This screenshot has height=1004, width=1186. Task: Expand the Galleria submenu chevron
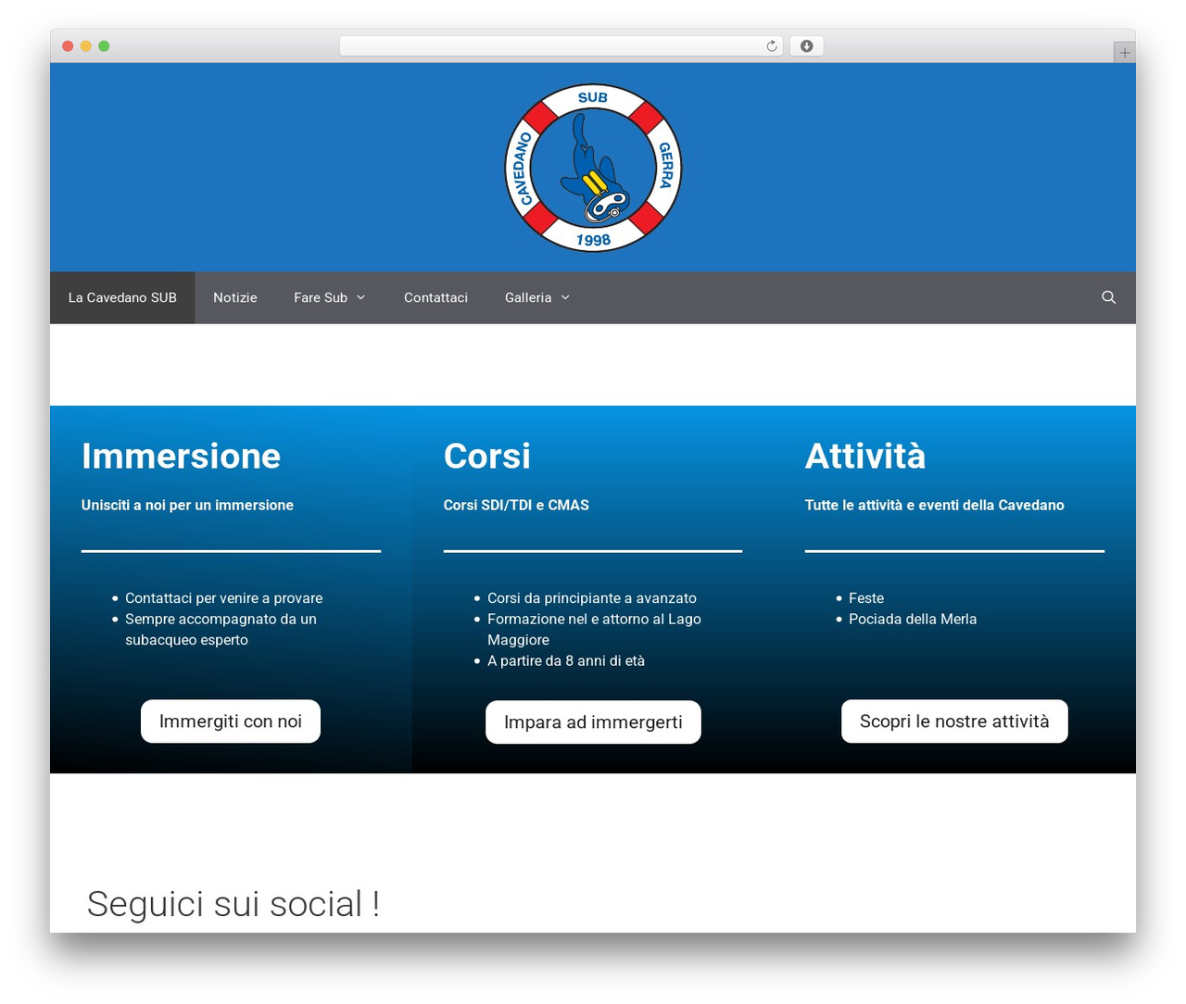point(565,297)
